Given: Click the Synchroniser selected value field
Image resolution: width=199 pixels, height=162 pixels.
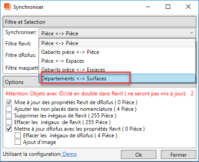Looking at the screenshot, I should click(117, 33).
